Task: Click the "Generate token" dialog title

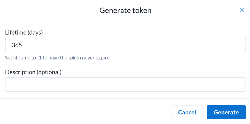Action: 125,10
